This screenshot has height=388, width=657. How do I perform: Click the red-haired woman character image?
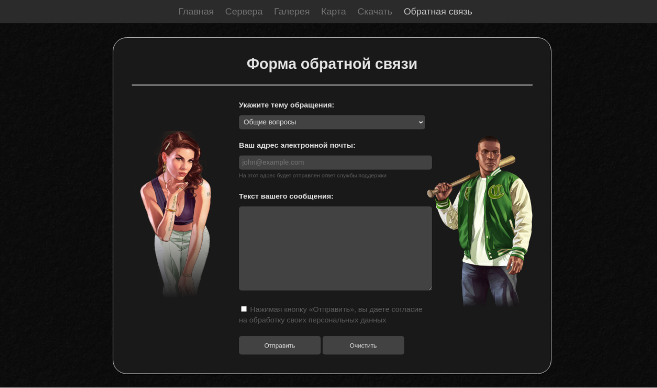tap(176, 214)
